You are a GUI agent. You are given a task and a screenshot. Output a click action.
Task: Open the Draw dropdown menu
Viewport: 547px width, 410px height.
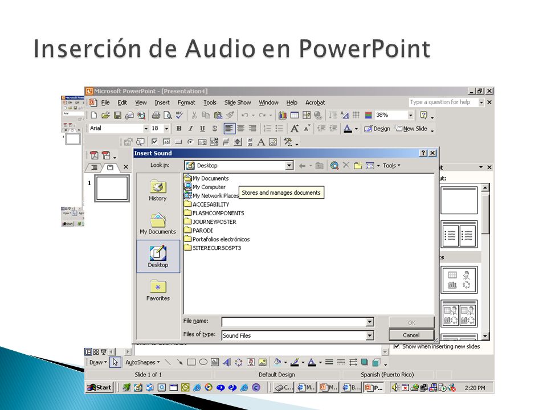pos(98,363)
